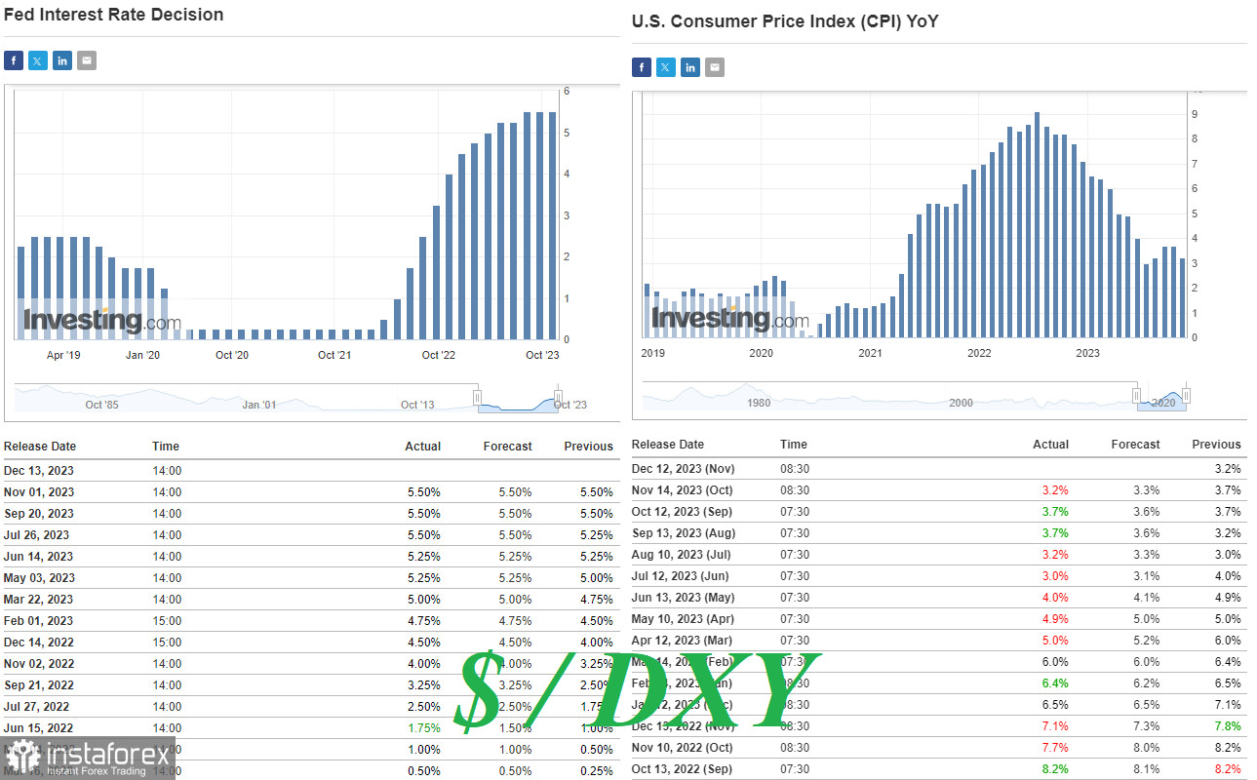Select the Jul 26, 2023 Fed release date
Viewport: 1257px width, 780px height.
[37, 535]
